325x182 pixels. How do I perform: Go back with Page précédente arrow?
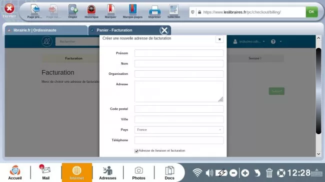pos(35,9)
